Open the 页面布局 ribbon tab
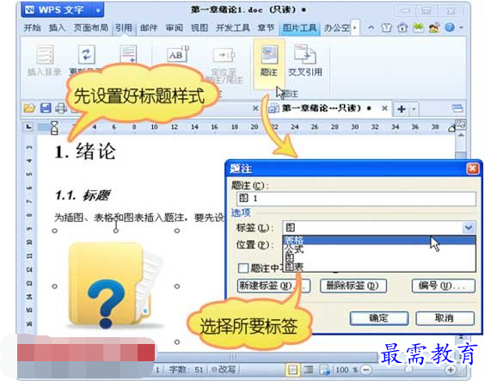The width and height of the screenshot is (485, 381). click(91, 28)
